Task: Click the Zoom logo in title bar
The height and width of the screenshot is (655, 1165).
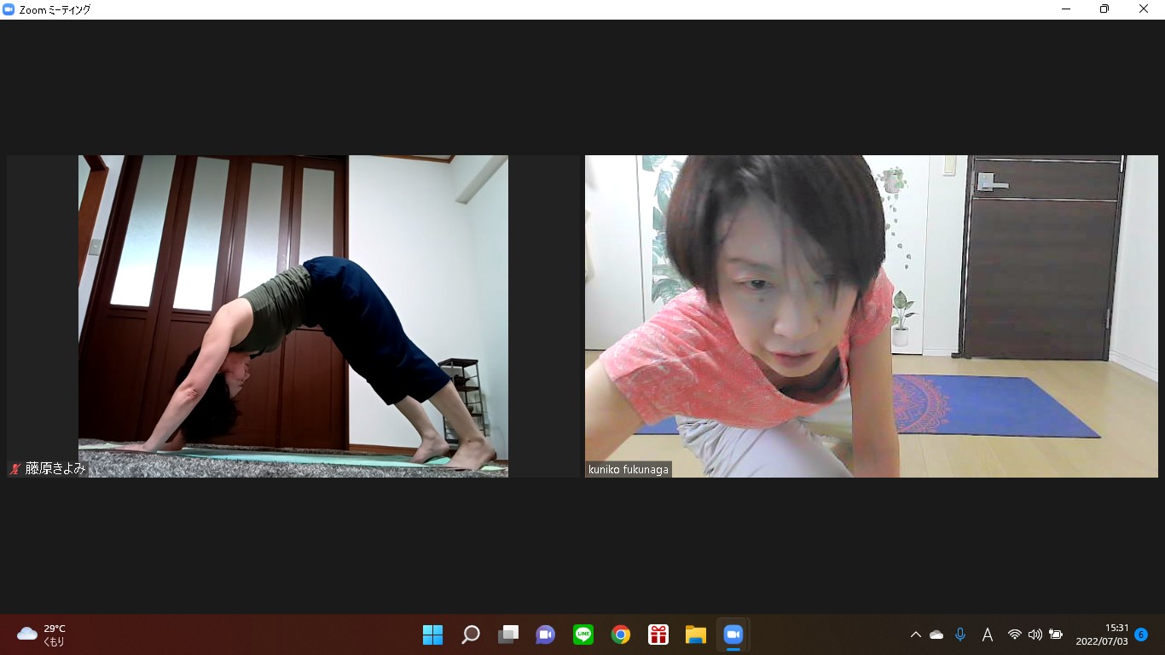Action: coord(9,9)
